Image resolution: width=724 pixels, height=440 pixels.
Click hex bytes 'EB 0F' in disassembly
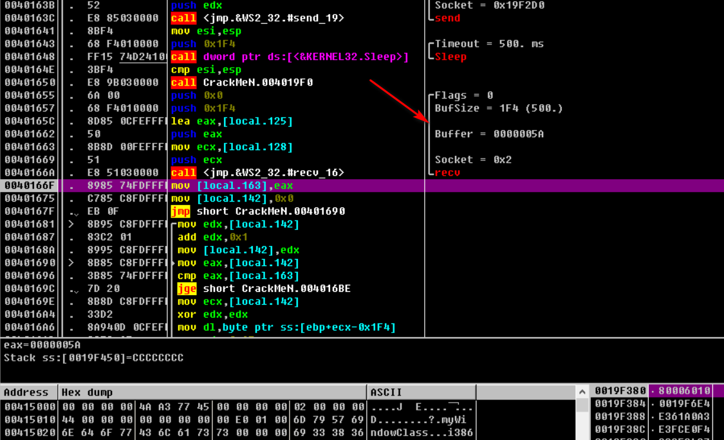coord(104,211)
